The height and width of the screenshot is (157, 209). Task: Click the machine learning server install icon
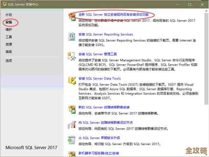pyautogui.click(x=72, y=154)
